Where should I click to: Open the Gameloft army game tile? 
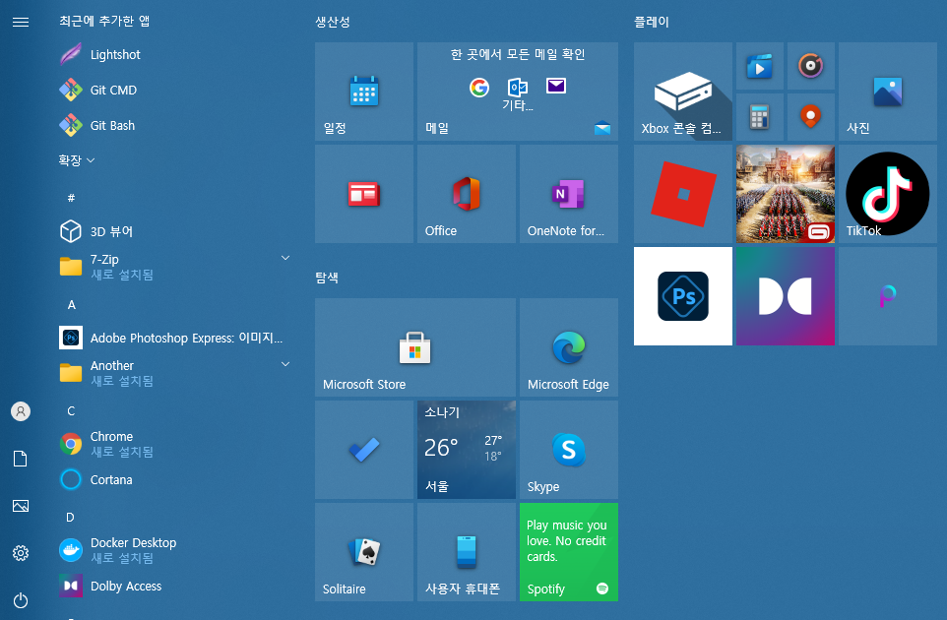point(786,194)
